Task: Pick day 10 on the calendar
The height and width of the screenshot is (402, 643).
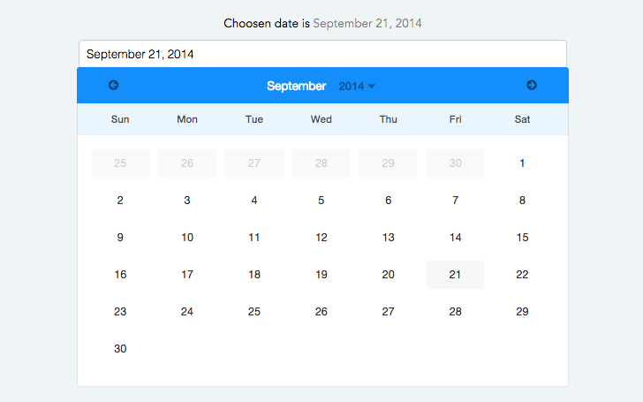Action: tap(187, 238)
